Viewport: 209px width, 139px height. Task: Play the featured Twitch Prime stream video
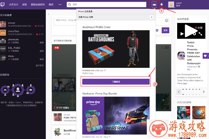tap(189, 31)
